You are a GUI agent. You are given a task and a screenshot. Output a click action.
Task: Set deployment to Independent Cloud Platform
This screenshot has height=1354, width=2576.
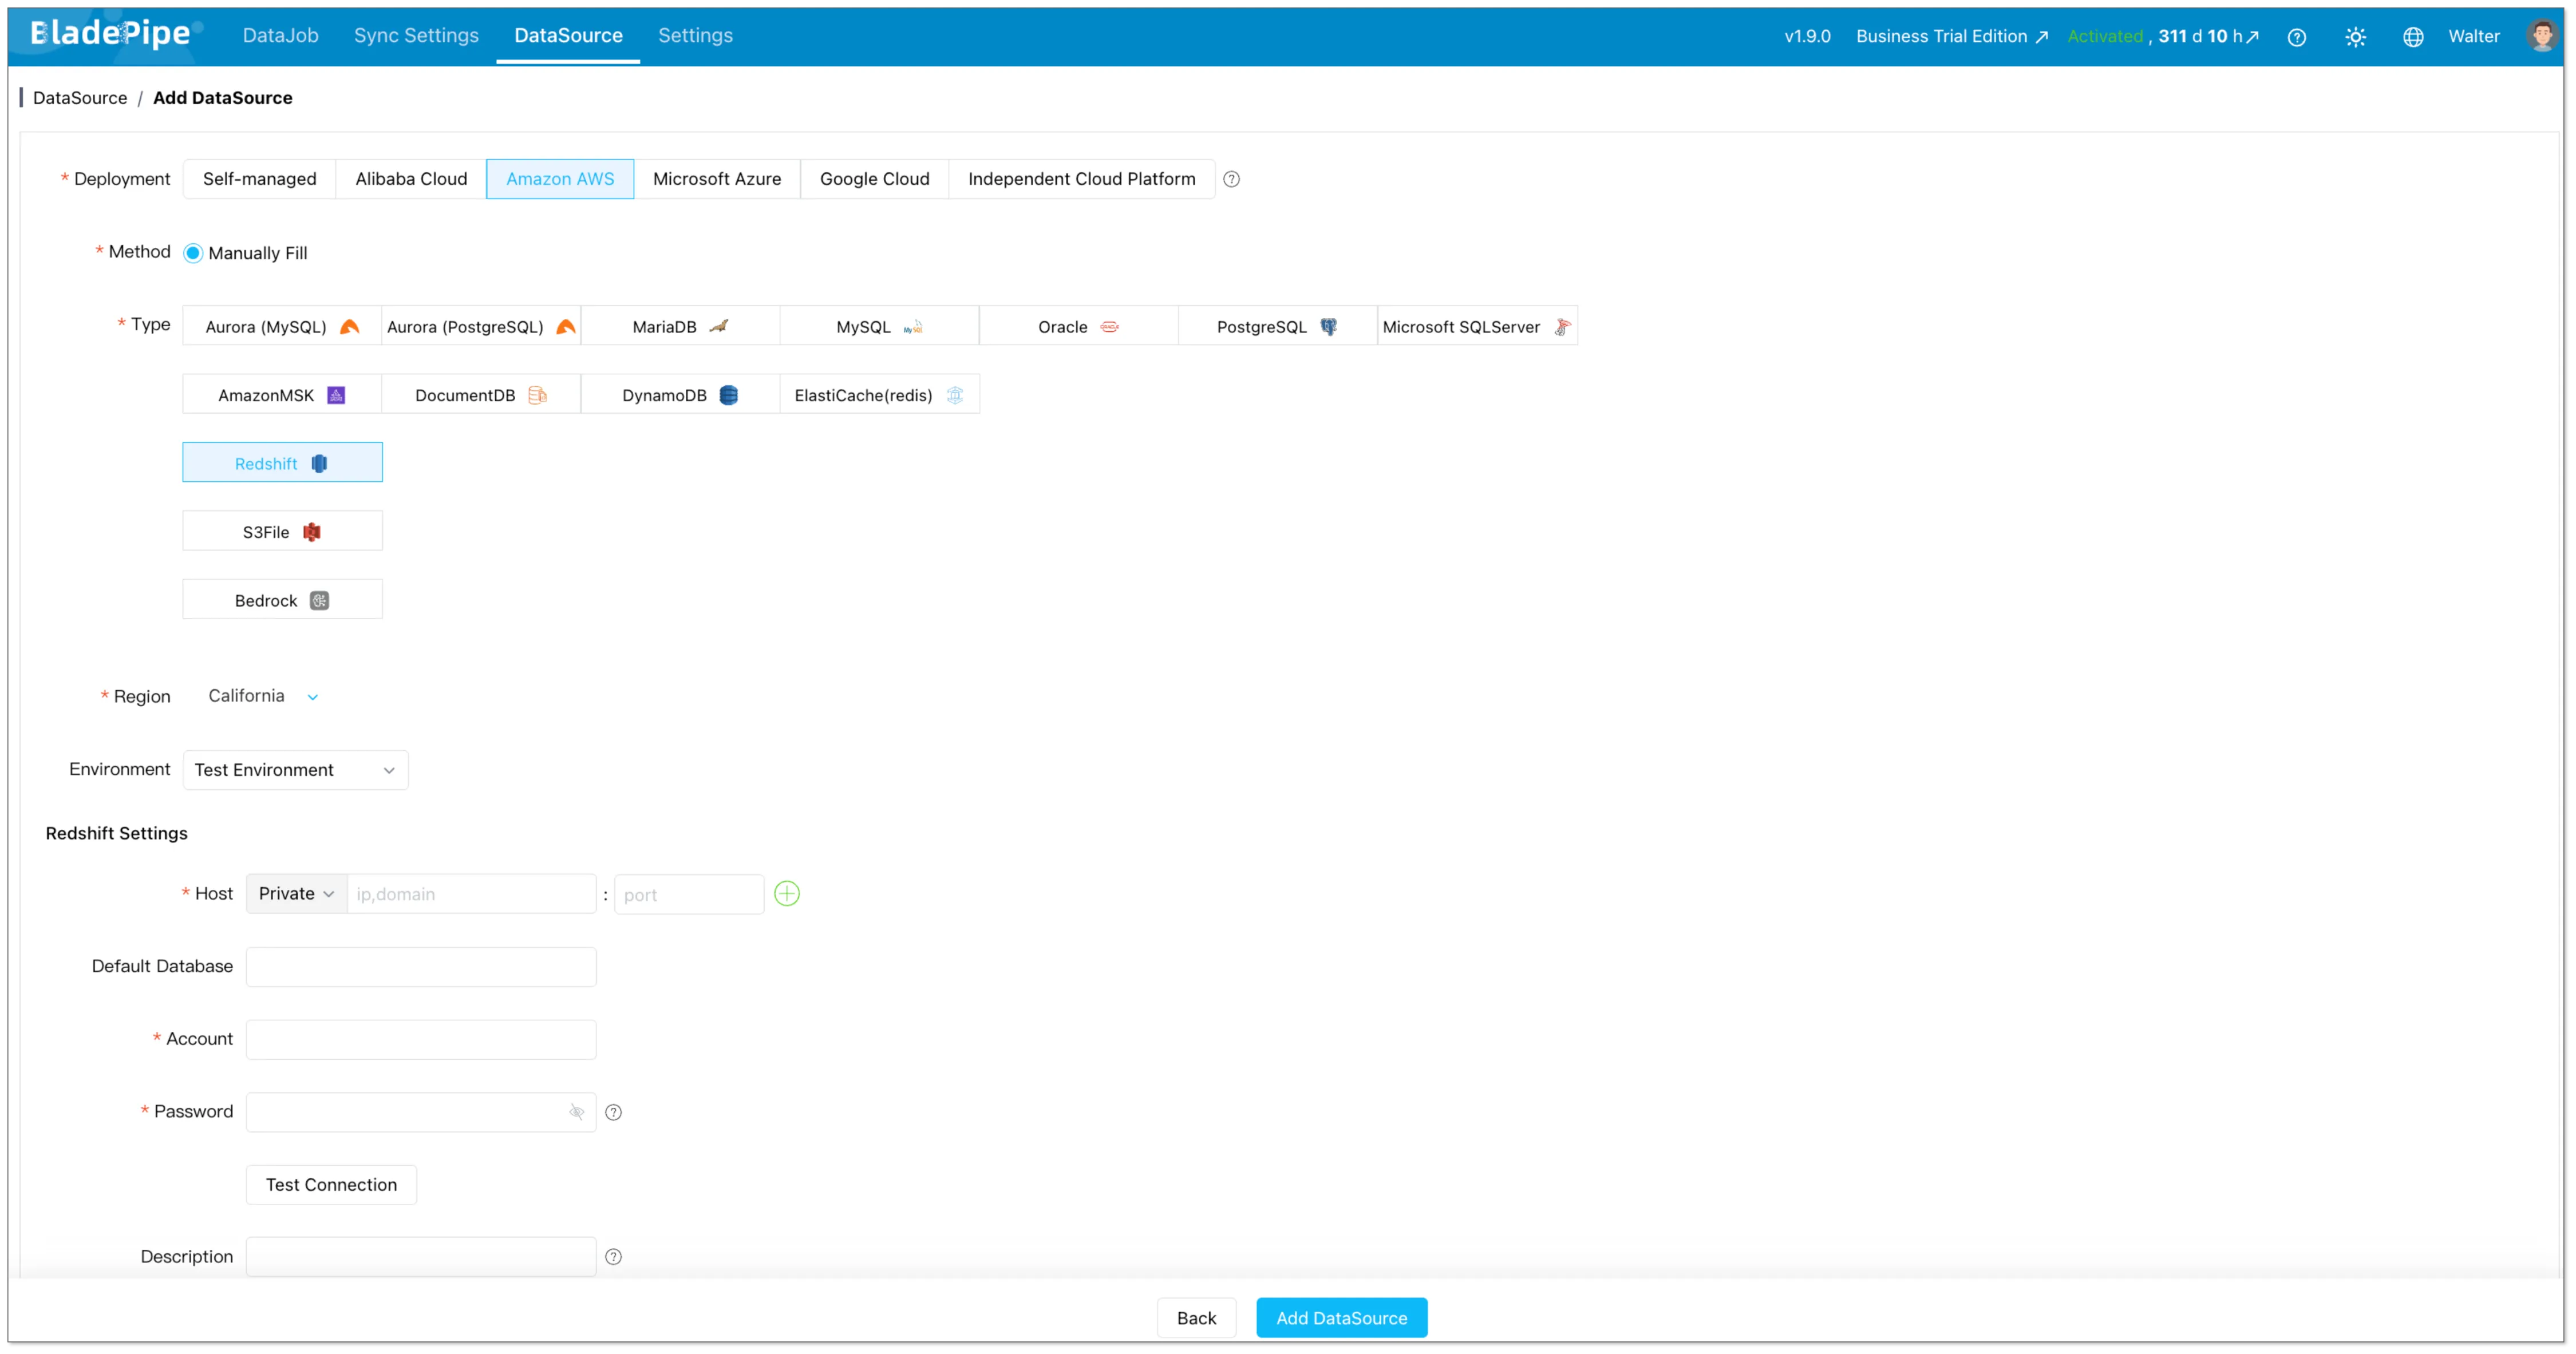pos(1081,179)
